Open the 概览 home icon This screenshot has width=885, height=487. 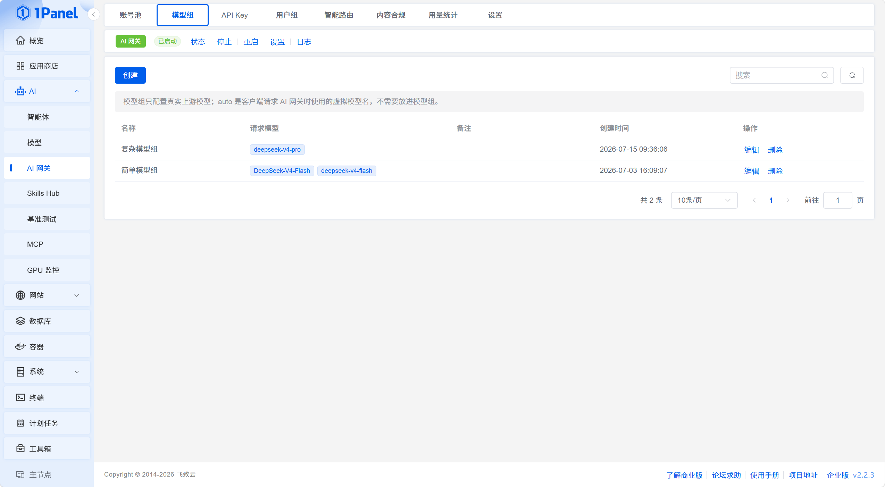[20, 41]
